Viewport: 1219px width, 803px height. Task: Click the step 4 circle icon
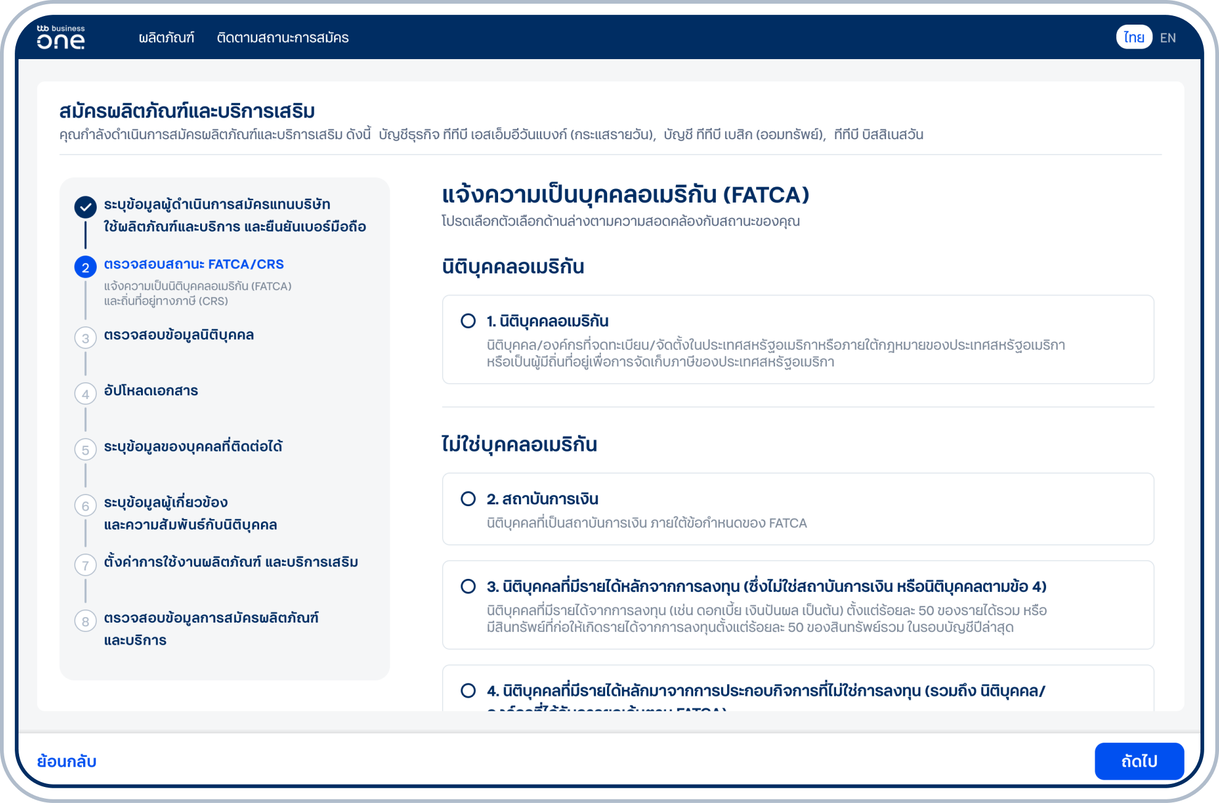tap(86, 393)
